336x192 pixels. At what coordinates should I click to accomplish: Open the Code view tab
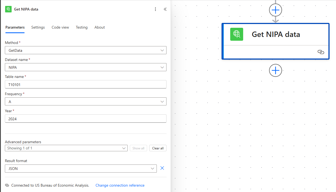(x=60, y=27)
